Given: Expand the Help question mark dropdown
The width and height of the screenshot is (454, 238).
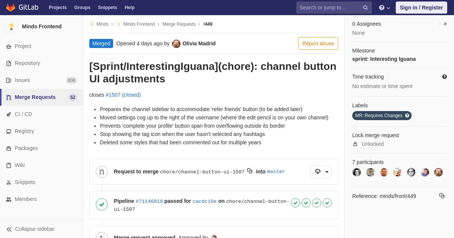Looking at the screenshot, I should [x=384, y=8].
